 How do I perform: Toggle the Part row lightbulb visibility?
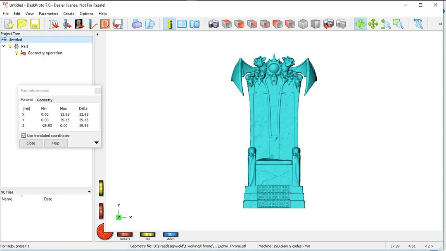click(x=10, y=46)
